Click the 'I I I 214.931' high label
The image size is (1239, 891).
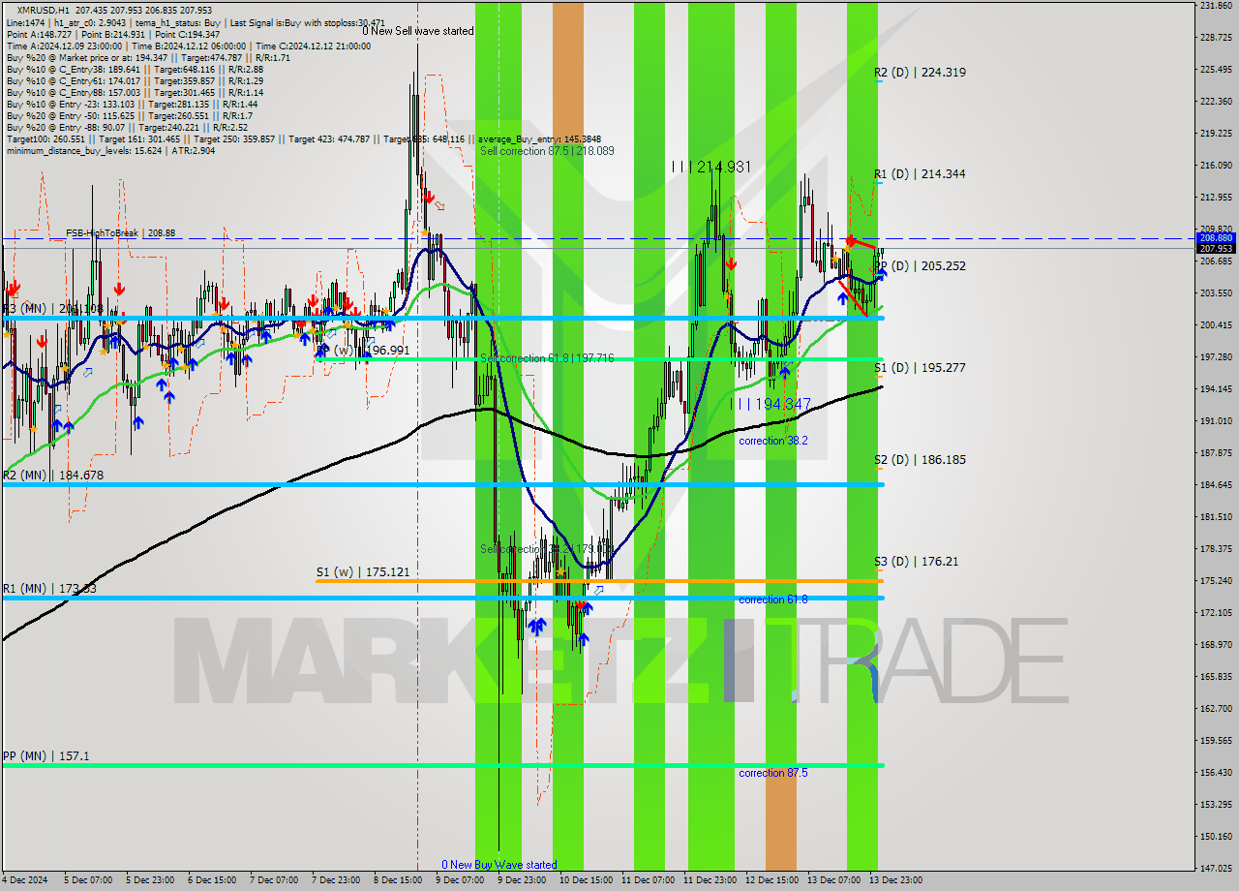point(711,168)
